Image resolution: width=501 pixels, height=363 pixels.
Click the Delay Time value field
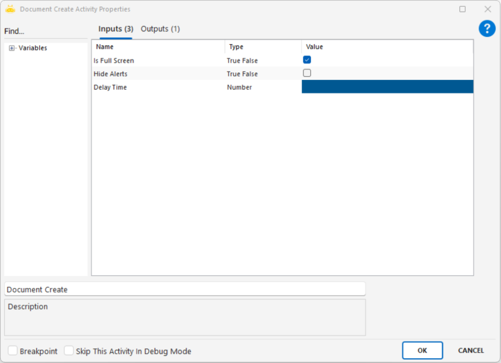387,87
